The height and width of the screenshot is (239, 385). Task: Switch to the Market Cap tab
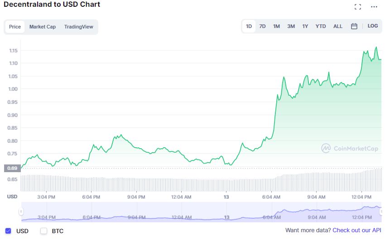coord(43,27)
